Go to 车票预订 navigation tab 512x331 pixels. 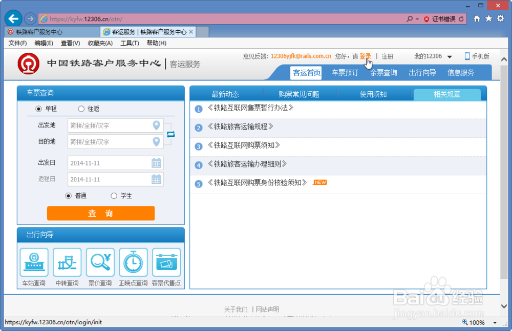tap(345, 73)
